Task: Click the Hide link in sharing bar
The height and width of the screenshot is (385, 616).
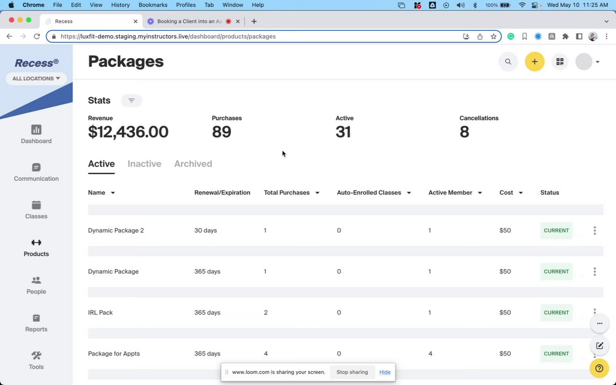Action: (385, 372)
